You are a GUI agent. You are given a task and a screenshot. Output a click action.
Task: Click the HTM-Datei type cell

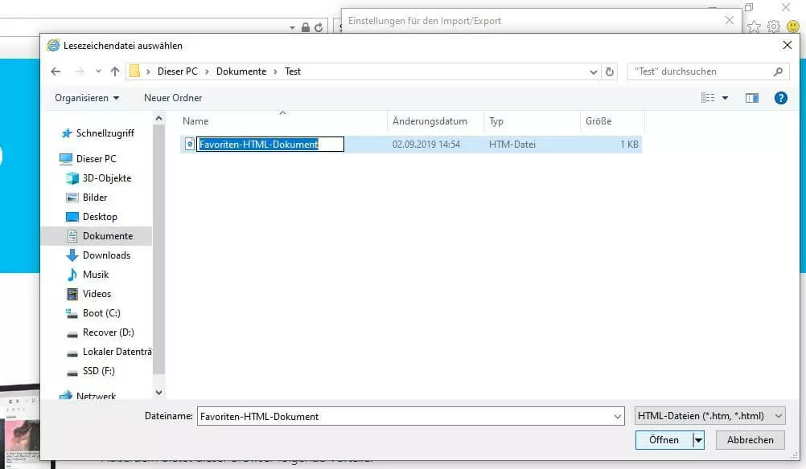(512, 145)
